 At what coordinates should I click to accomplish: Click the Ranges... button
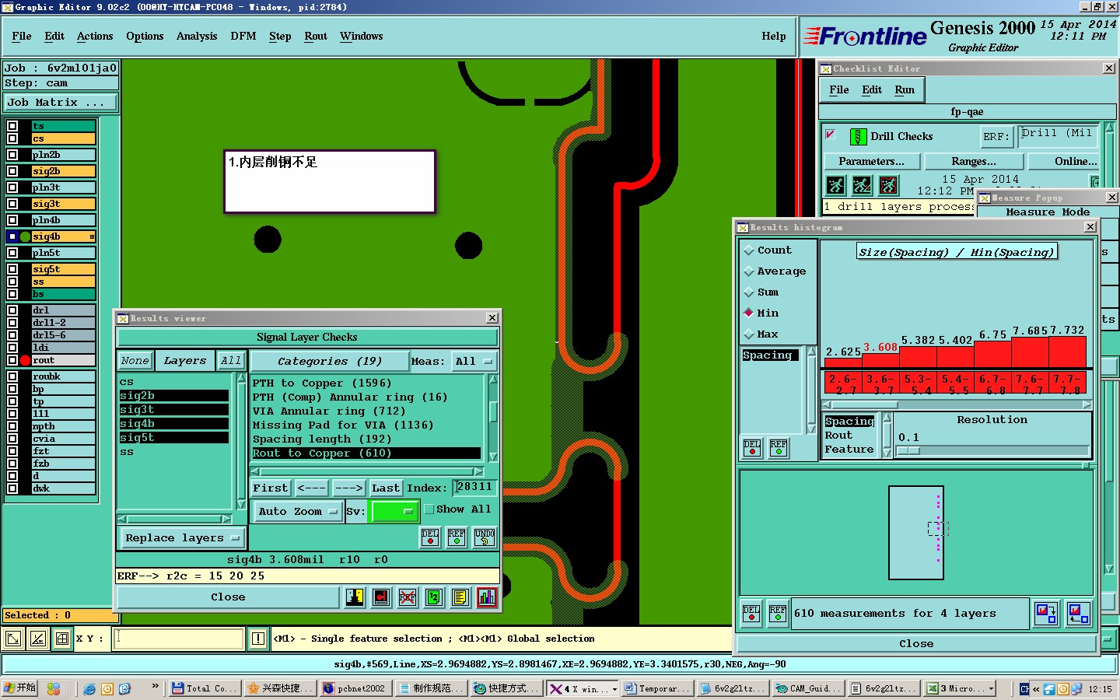pyautogui.click(x=974, y=162)
